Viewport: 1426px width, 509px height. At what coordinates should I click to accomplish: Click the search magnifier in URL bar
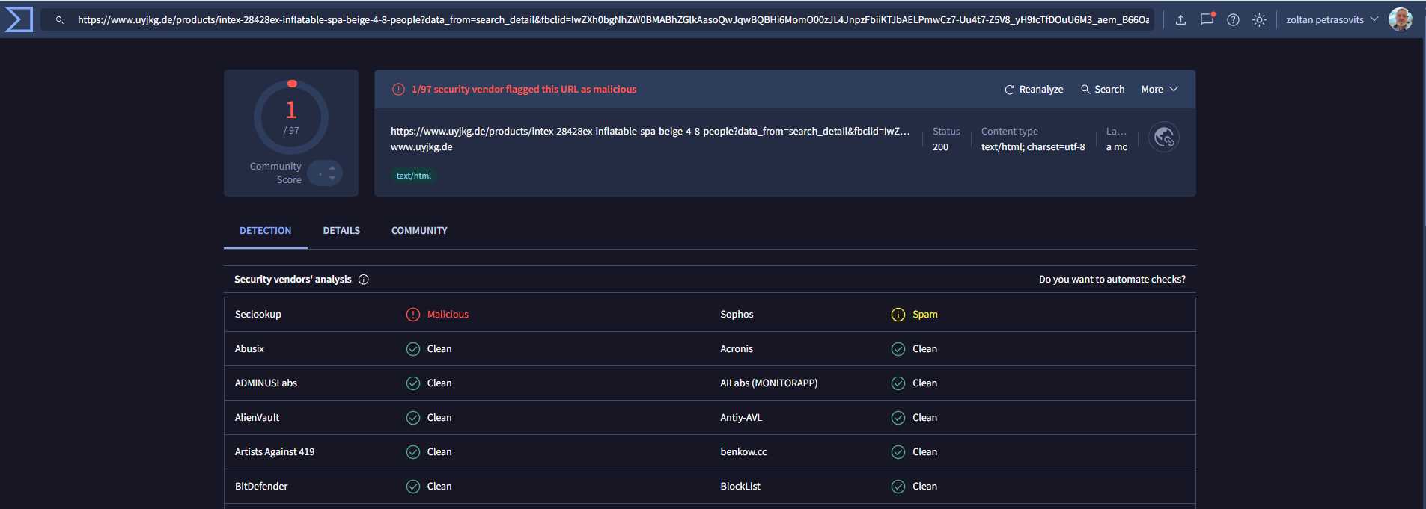pyautogui.click(x=60, y=20)
